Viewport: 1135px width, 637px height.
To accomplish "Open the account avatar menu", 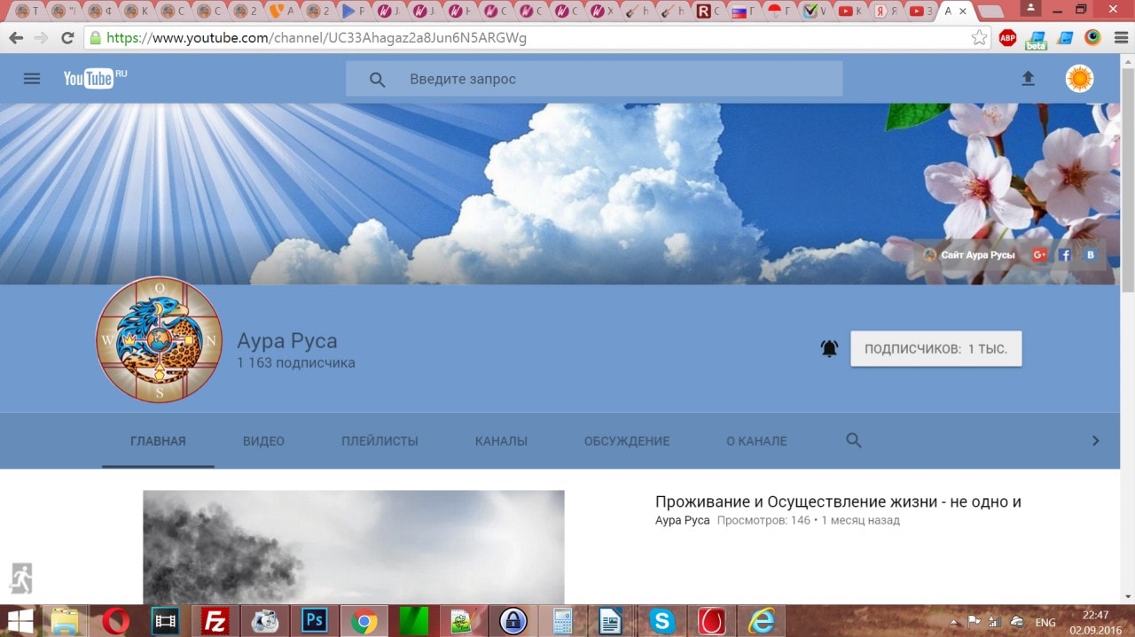I will 1079,79.
